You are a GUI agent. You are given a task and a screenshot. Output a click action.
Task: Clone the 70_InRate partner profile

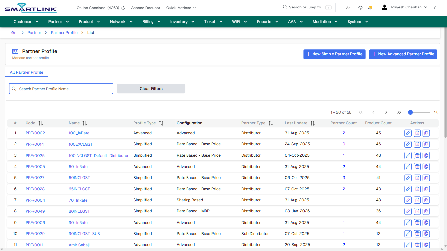[426, 200]
